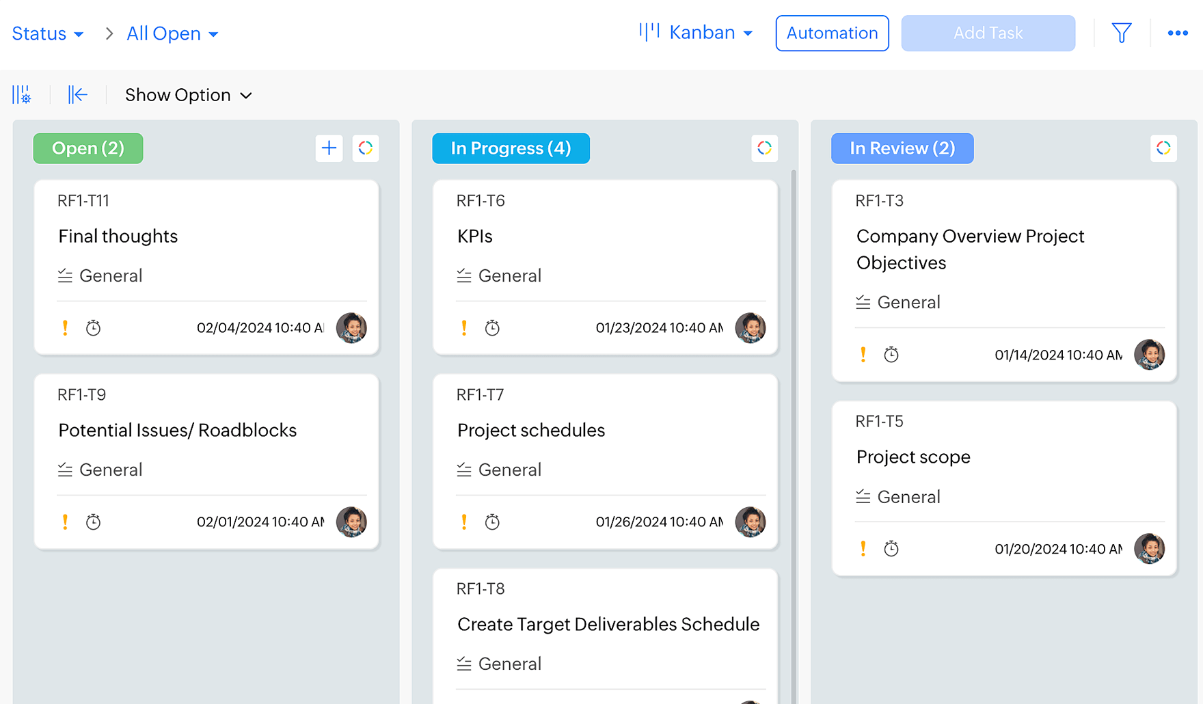Add a task with Open column plus icon
Image resolution: width=1203 pixels, height=704 pixels.
click(x=329, y=148)
